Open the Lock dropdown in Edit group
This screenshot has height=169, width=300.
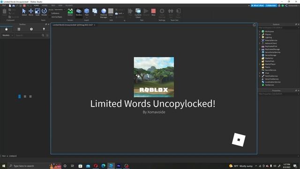click(x=120, y=14)
